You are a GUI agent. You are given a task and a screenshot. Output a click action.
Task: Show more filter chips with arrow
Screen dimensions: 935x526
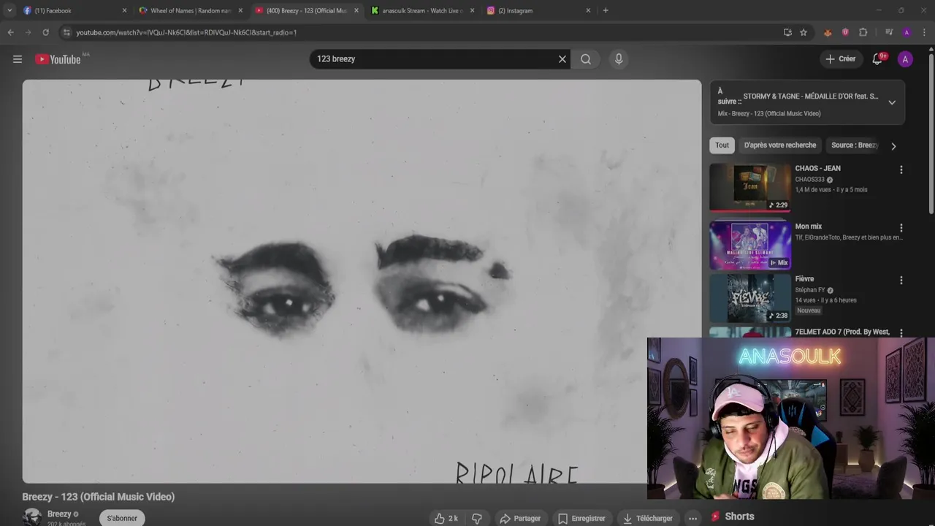point(893,146)
